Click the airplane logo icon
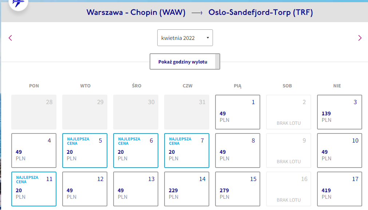The width and height of the screenshot is (368, 210). point(18,3)
